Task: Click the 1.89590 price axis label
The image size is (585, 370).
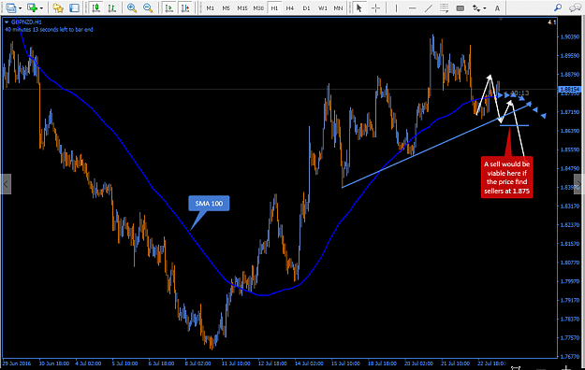Action: tap(570, 55)
